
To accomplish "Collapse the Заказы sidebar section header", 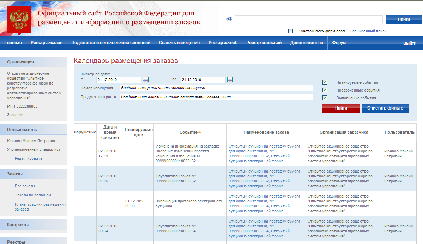I will 34,174.
